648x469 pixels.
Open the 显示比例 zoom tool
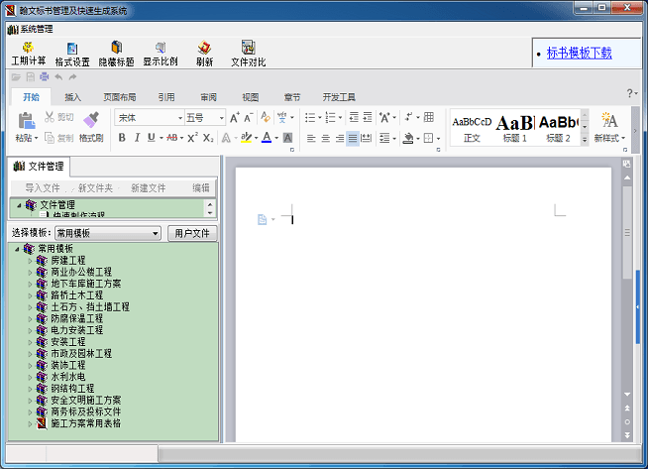point(161,55)
